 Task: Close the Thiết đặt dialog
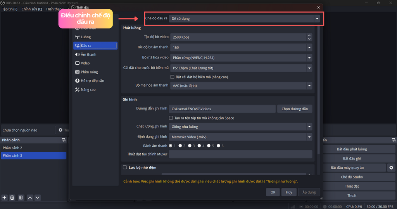coord(319,7)
